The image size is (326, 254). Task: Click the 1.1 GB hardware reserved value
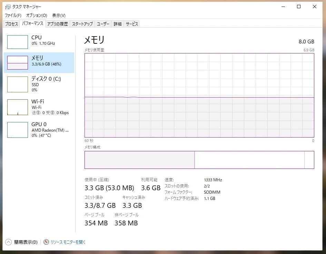[210, 199]
